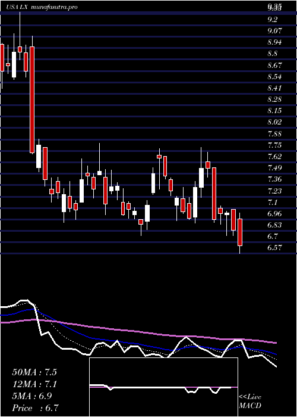Viewport: 297px width, 417px height.
Task: Click the 7.62 price axis label
Action: [x=274, y=156]
